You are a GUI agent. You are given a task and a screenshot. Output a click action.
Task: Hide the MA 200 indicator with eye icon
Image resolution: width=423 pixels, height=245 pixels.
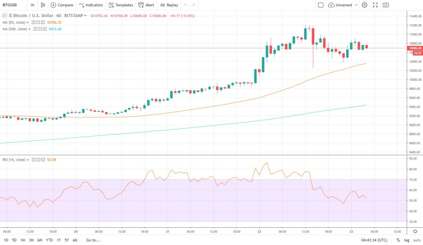pos(35,29)
